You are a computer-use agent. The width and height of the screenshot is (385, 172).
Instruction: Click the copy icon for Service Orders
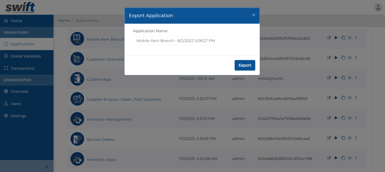(x=343, y=138)
